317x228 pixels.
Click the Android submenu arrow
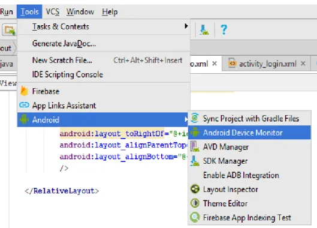coord(186,119)
